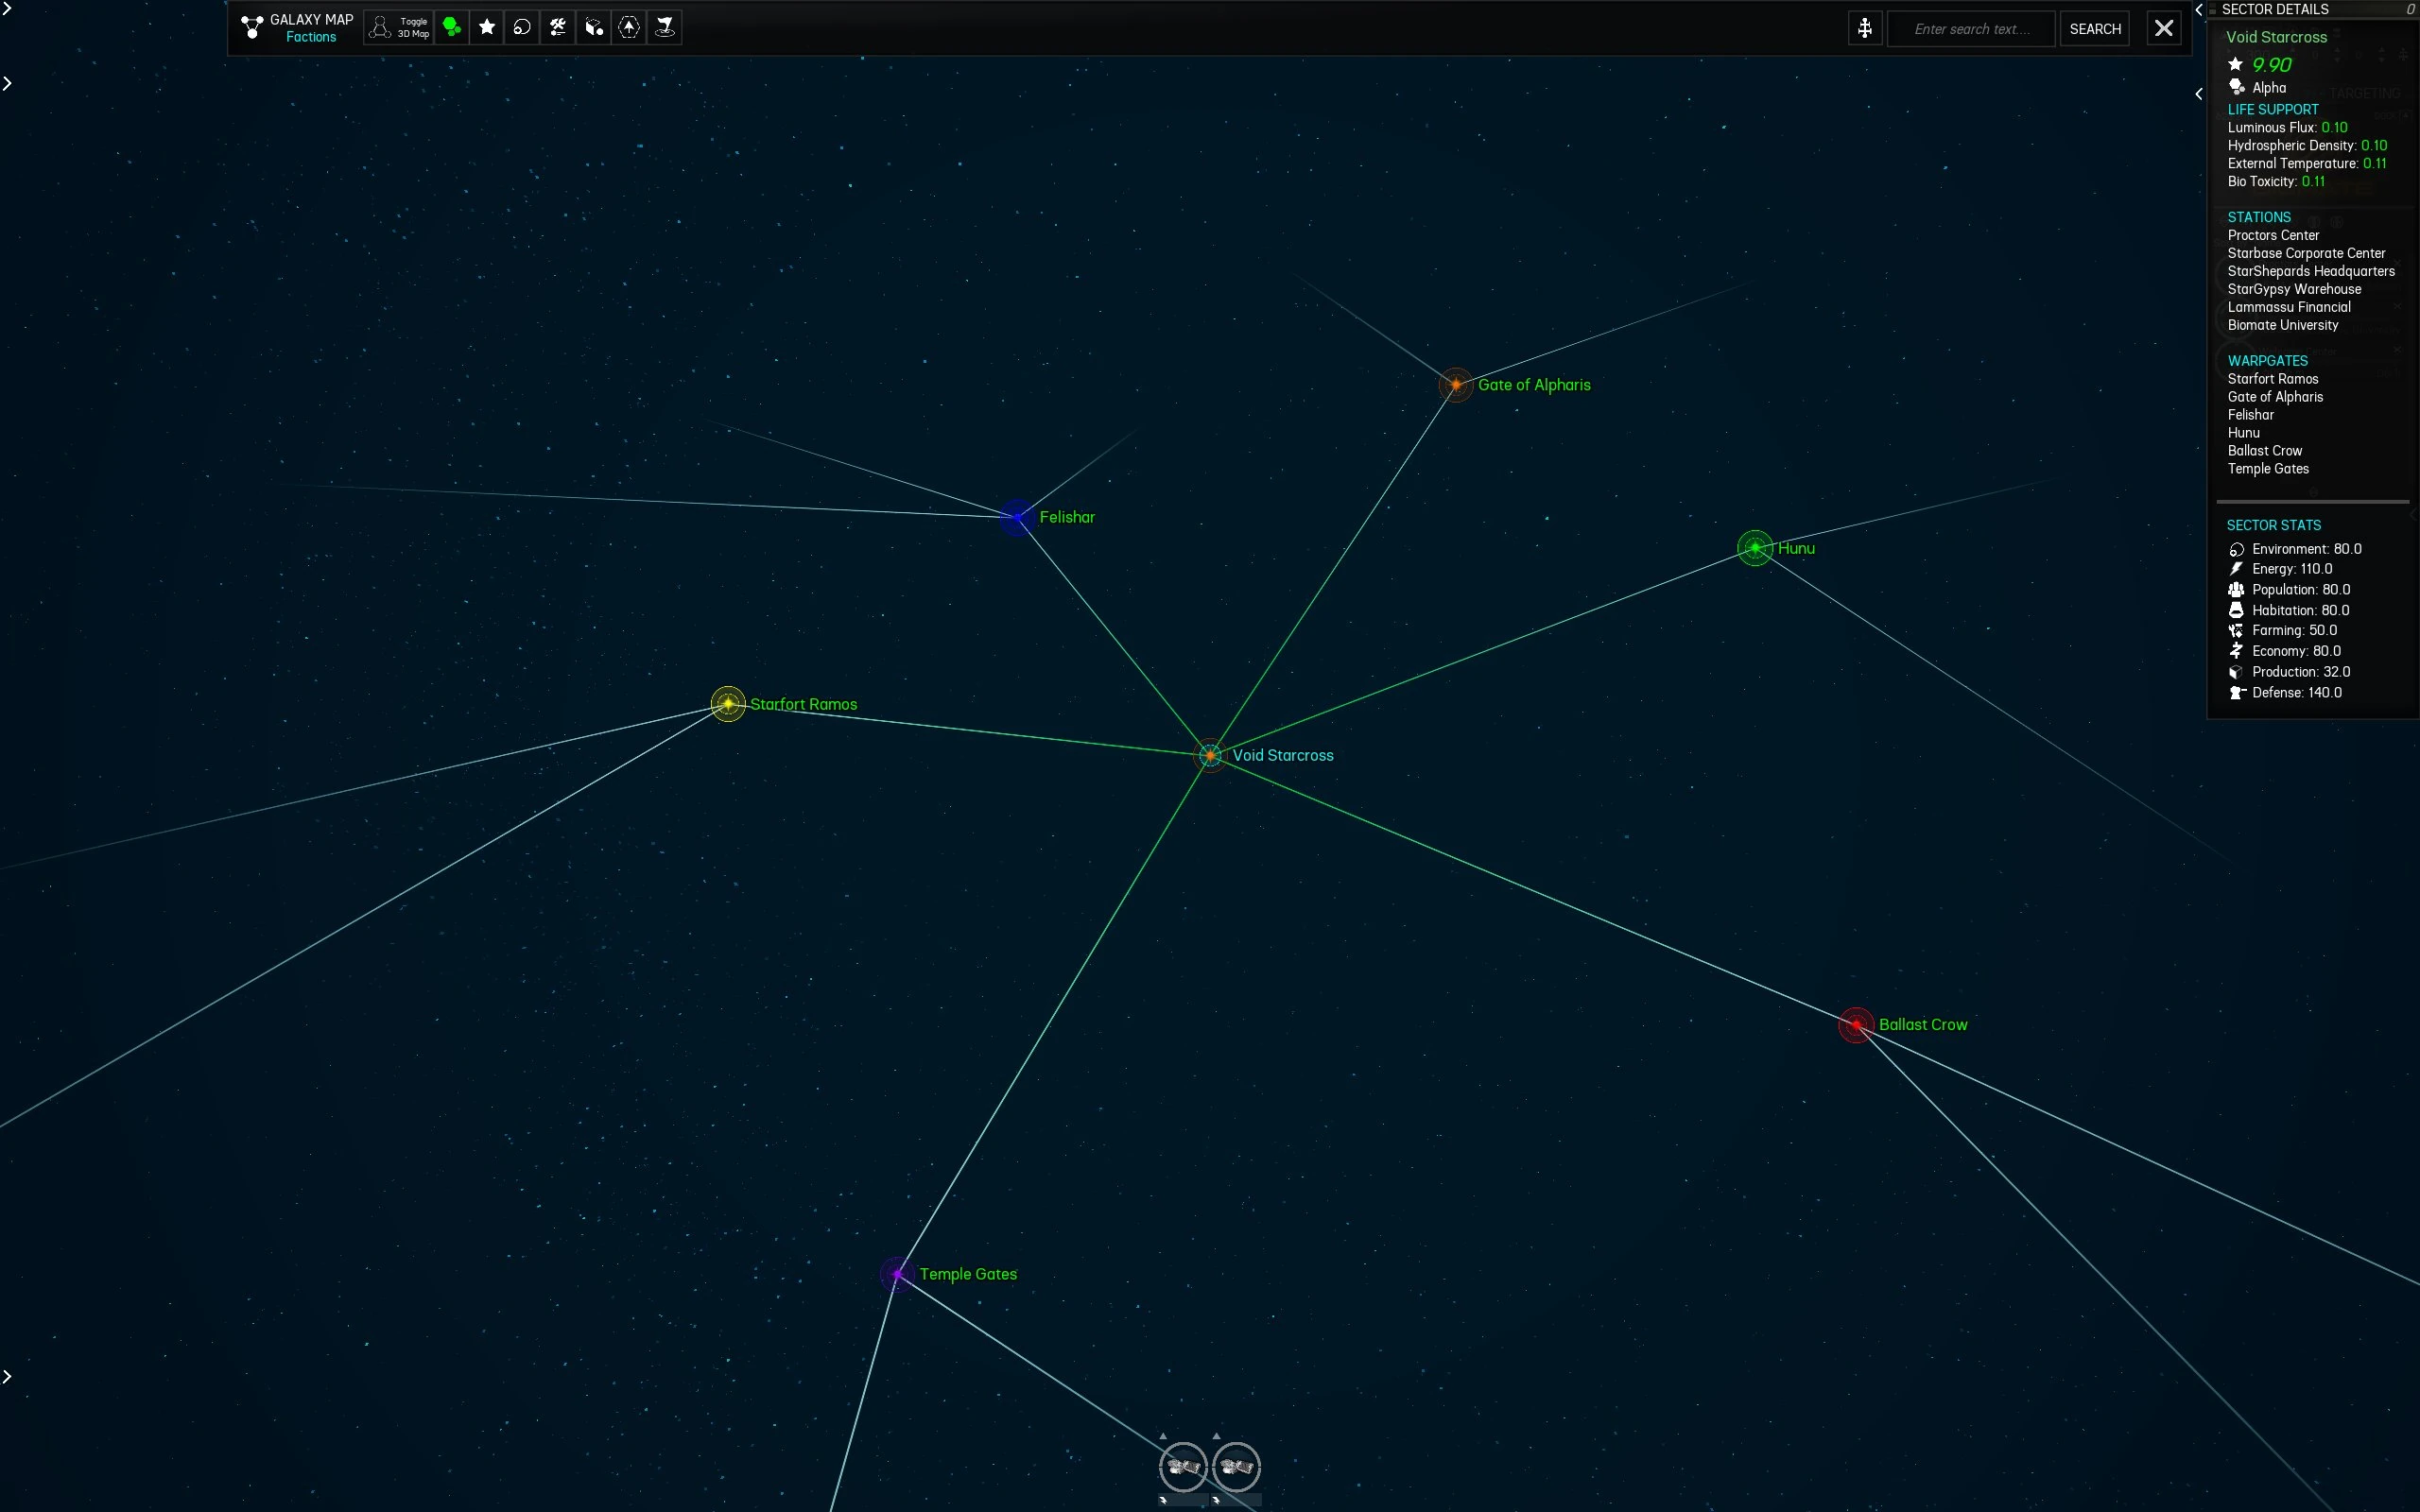Toggle the 3D Map view
The image size is (2420, 1512).
click(398, 27)
